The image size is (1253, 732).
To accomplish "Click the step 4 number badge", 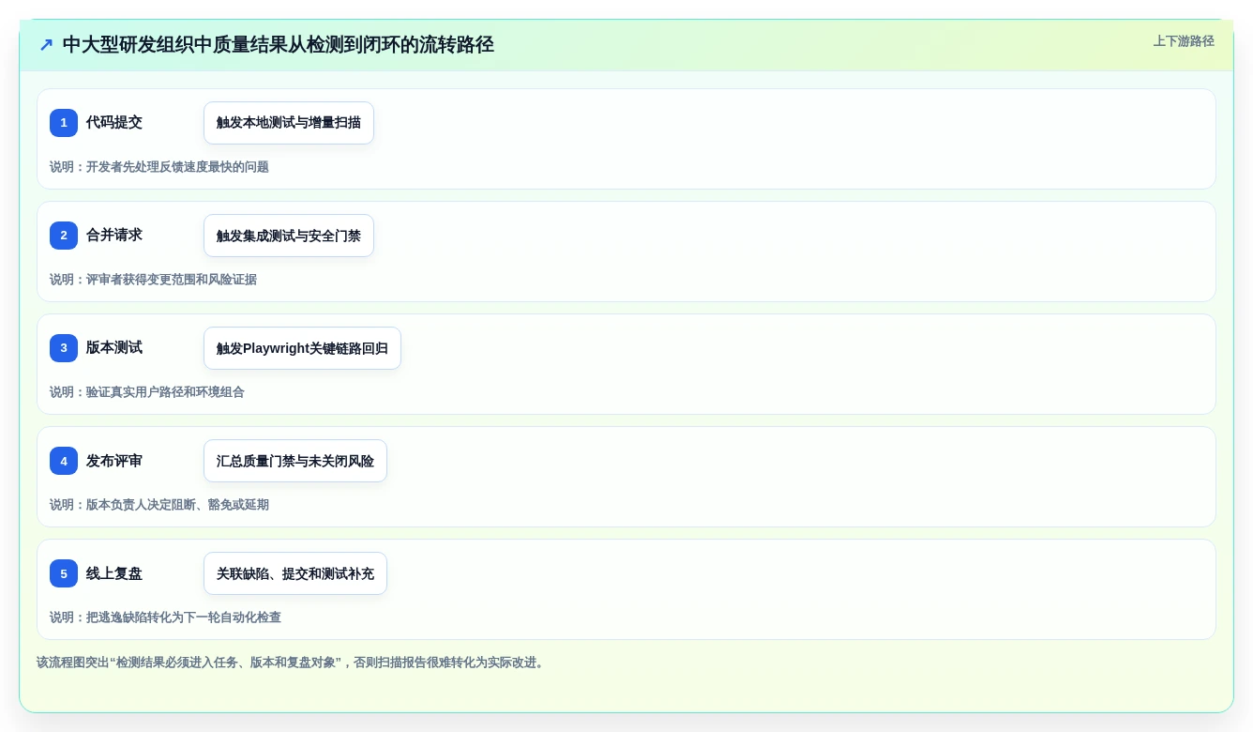I will pyautogui.click(x=64, y=461).
